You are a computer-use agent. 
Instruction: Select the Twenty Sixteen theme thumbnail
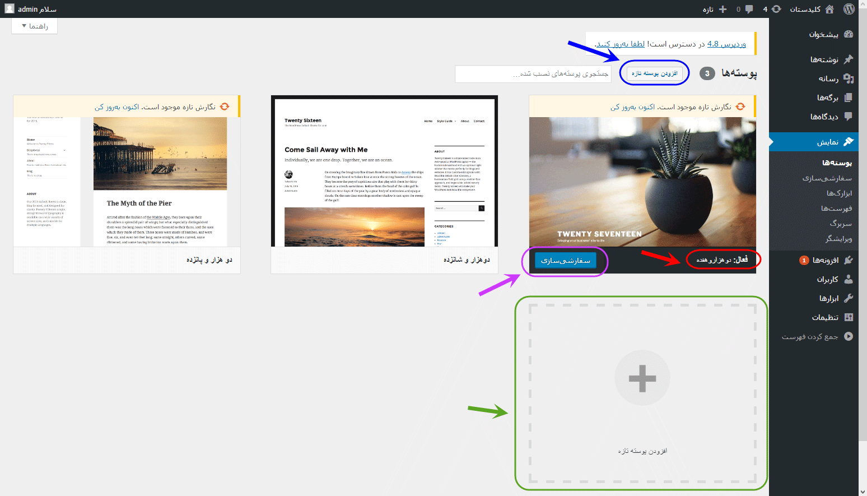[x=384, y=171]
